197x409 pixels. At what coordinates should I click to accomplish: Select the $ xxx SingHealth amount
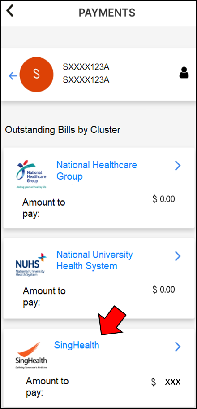[x=166, y=382]
